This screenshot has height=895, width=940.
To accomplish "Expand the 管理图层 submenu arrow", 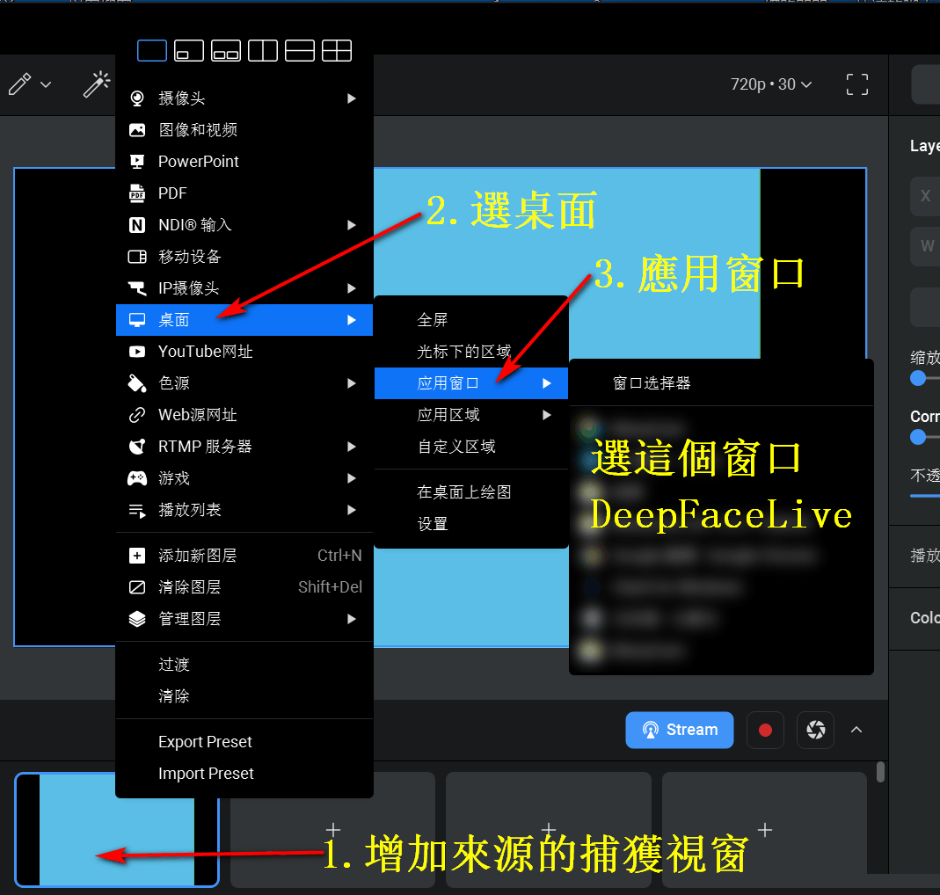I will pos(352,619).
